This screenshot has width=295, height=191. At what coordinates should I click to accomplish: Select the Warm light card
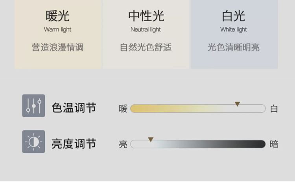(x=58, y=34)
